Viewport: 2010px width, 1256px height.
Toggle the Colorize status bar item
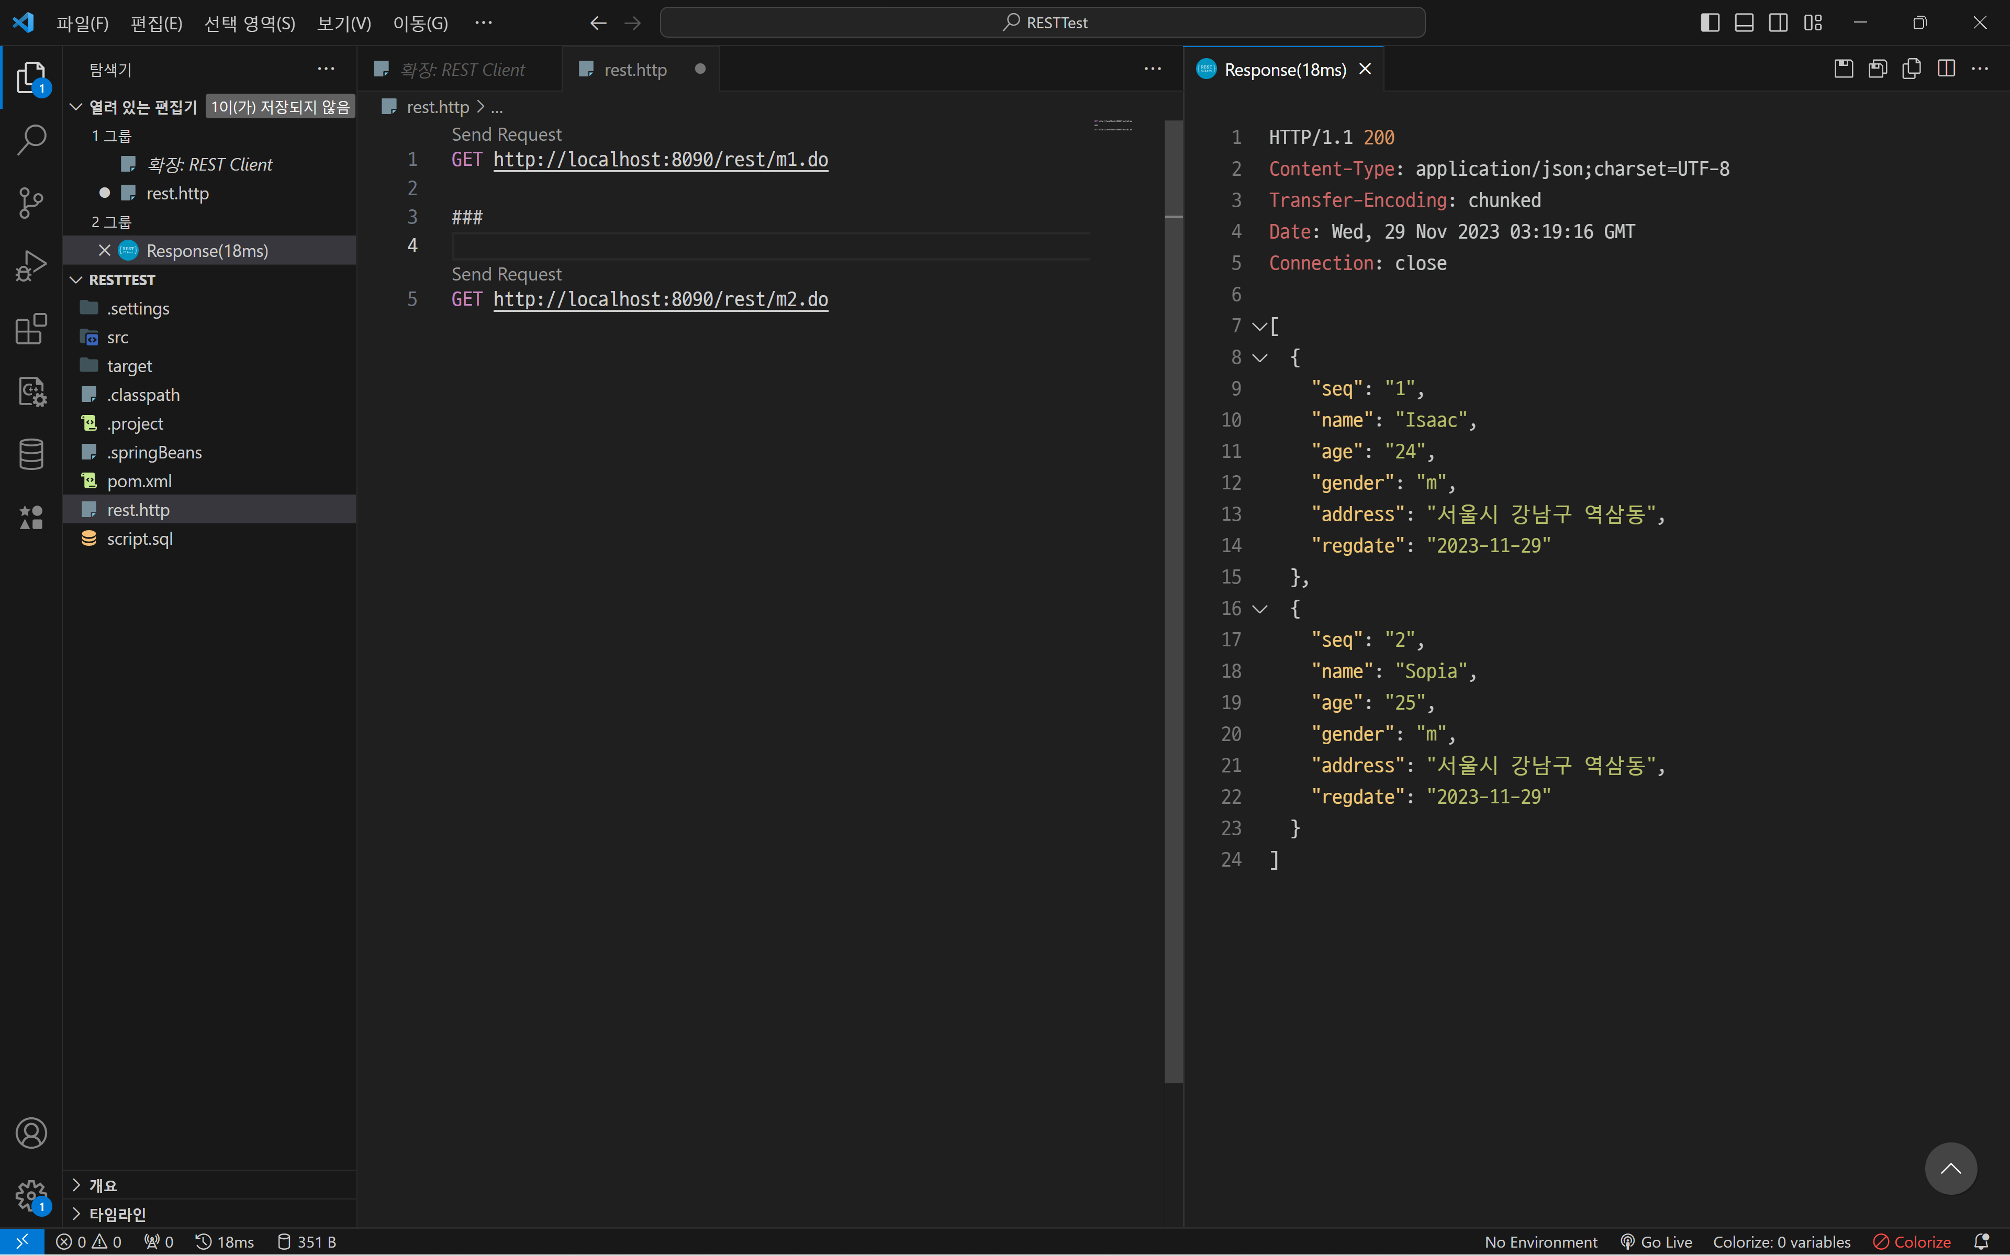(x=1912, y=1242)
